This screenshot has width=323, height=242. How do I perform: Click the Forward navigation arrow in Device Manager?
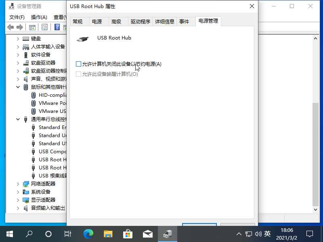pyautogui.click(x=19, y=27)
